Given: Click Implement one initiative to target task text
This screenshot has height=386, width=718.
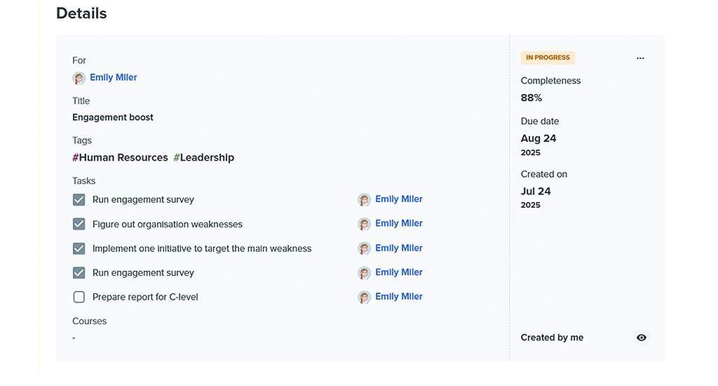Looking at the screenshot, I should click(x=202, y=248).
